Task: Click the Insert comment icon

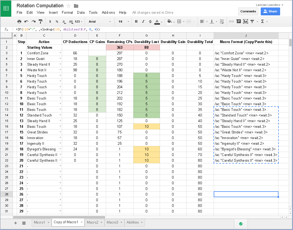Action: pos(238,21)
